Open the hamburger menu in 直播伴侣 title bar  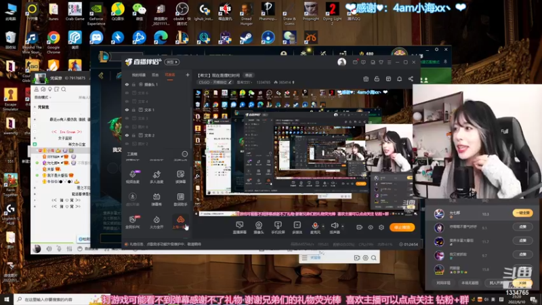point(389,62)
